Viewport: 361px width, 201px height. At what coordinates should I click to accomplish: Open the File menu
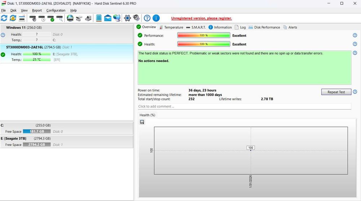4,10
